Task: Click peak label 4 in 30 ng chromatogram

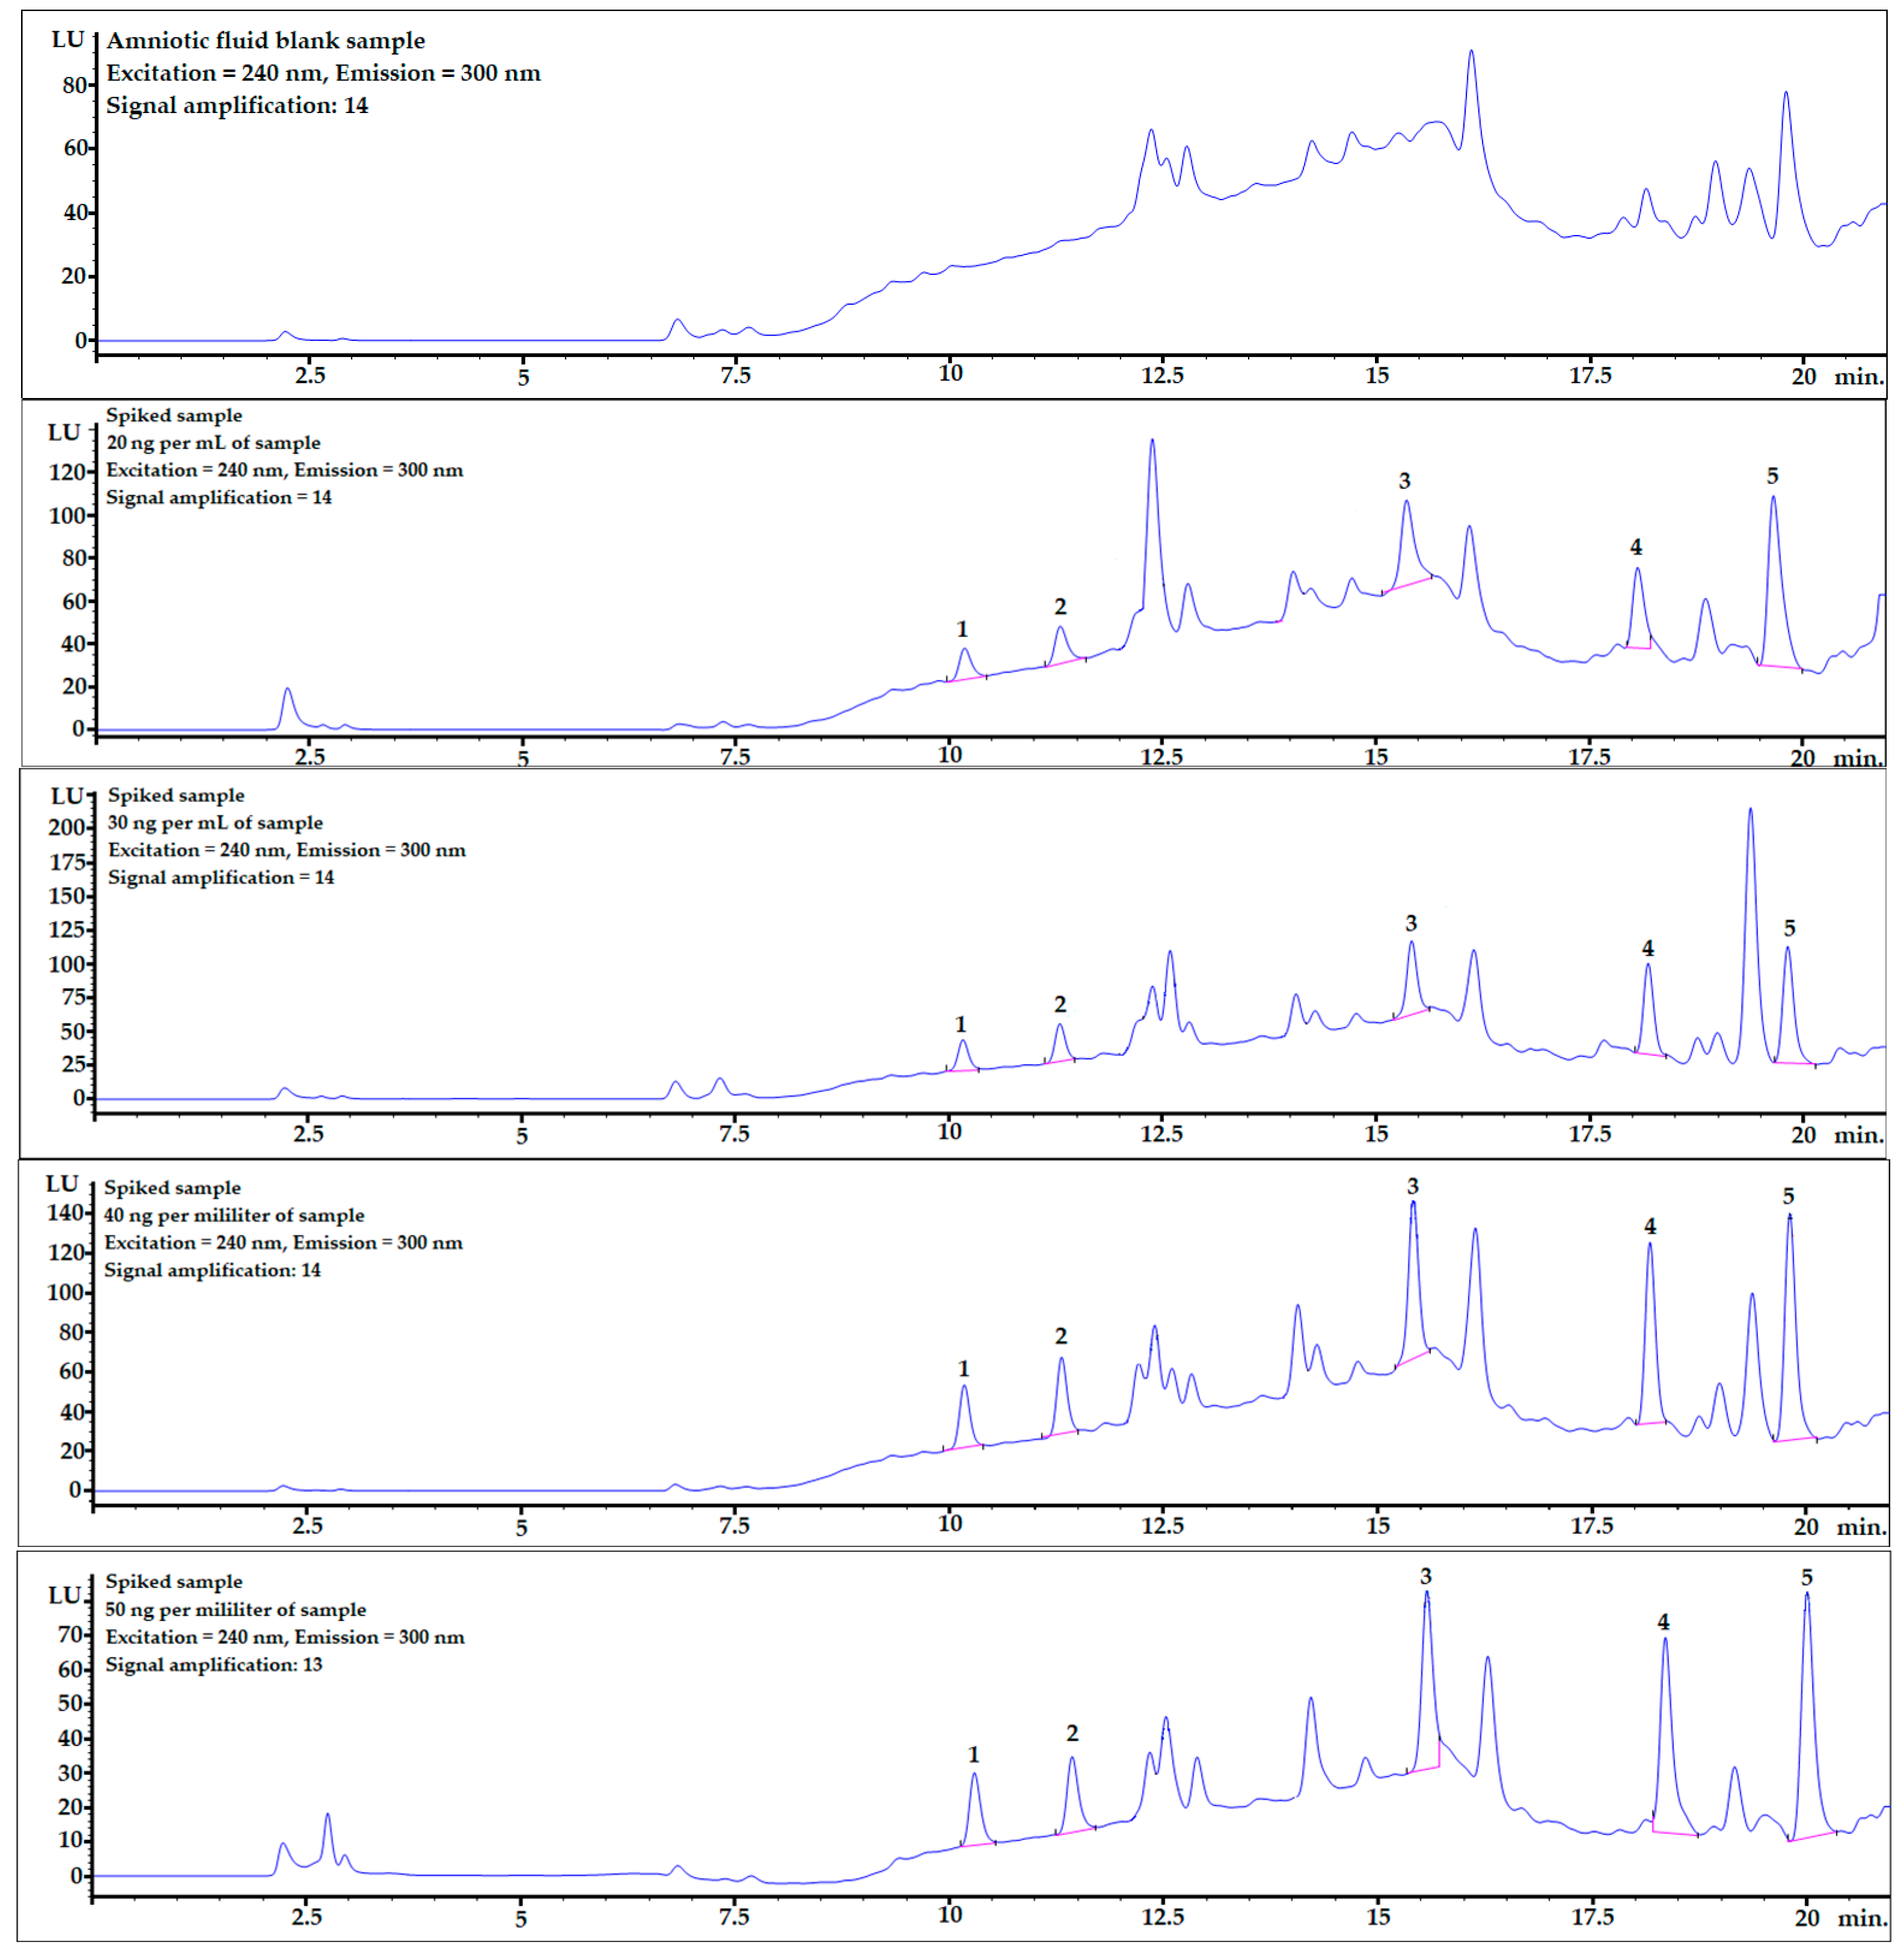Action: 1647,948
